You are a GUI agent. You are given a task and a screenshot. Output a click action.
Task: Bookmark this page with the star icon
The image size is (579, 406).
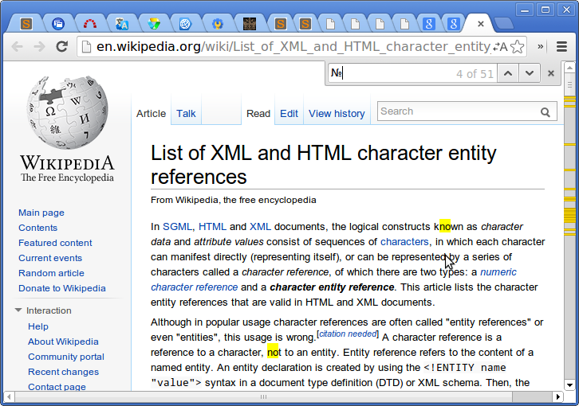pyautogui.click(x=518, y=47)
